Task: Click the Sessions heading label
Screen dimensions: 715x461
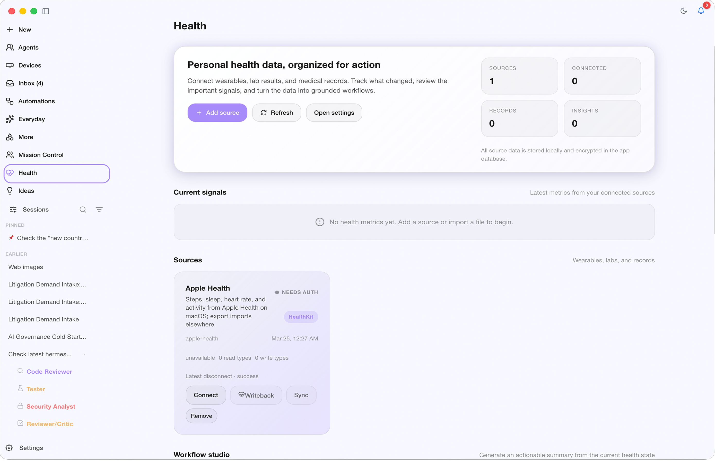Action: (36, 209)
